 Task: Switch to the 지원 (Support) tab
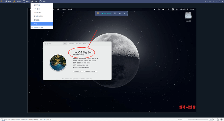click(x=84, y=44)
